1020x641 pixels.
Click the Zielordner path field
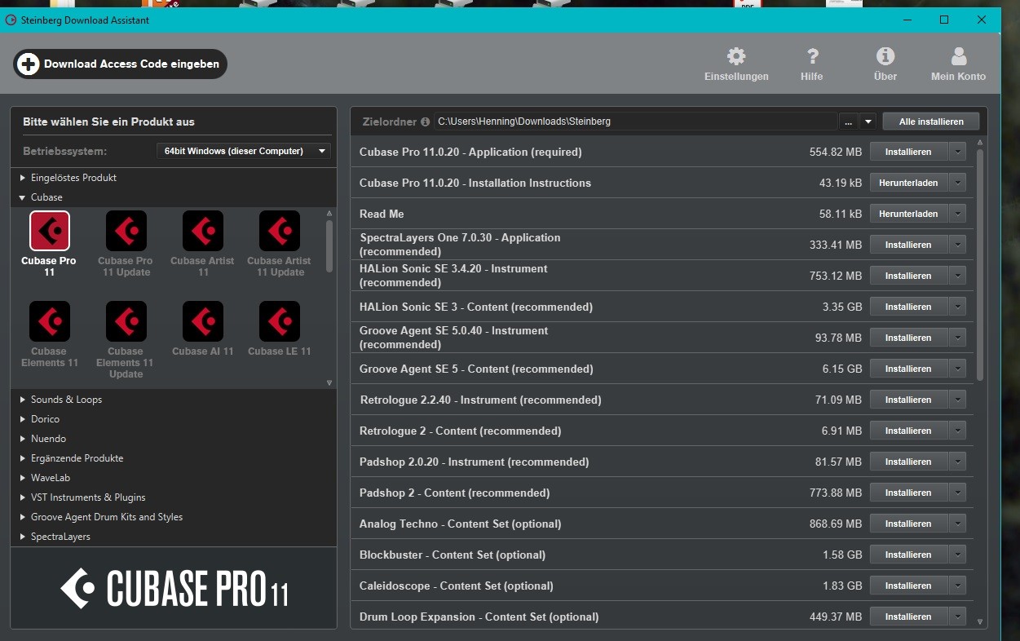(x=636, y=122)
